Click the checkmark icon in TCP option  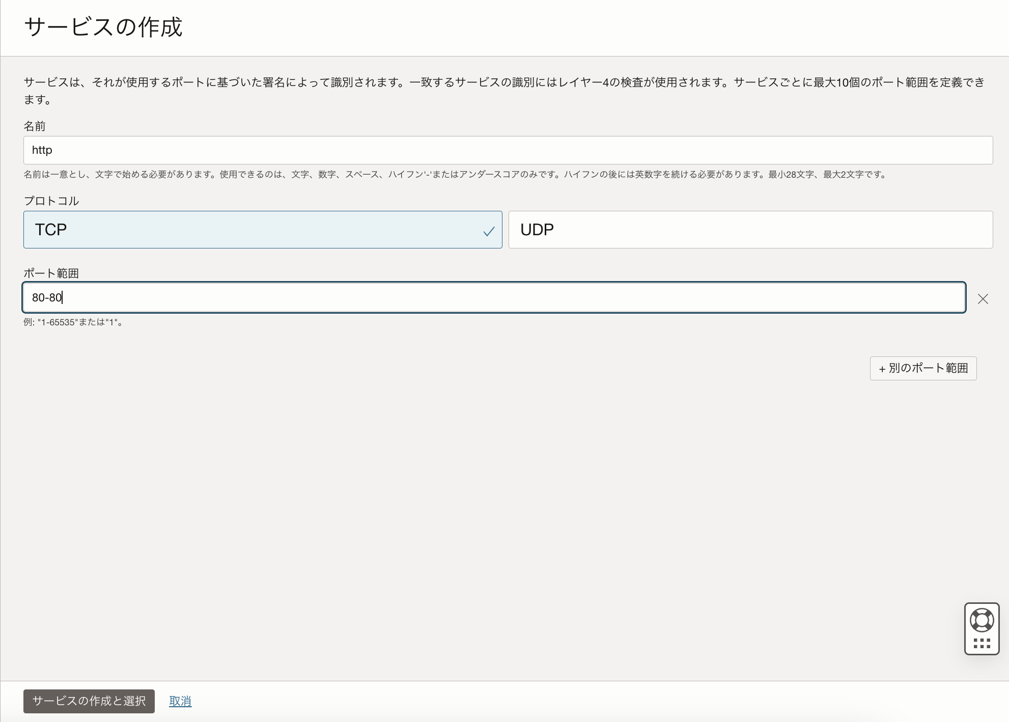tap(489, 232)
